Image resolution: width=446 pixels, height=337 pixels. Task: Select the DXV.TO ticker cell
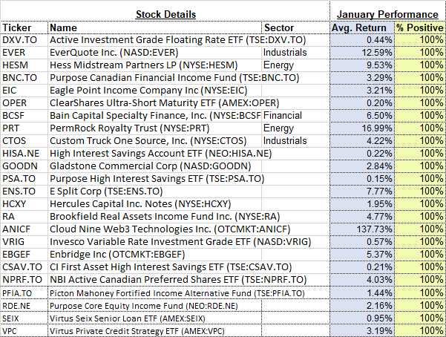pyautogui.click(x=18, y=39)
